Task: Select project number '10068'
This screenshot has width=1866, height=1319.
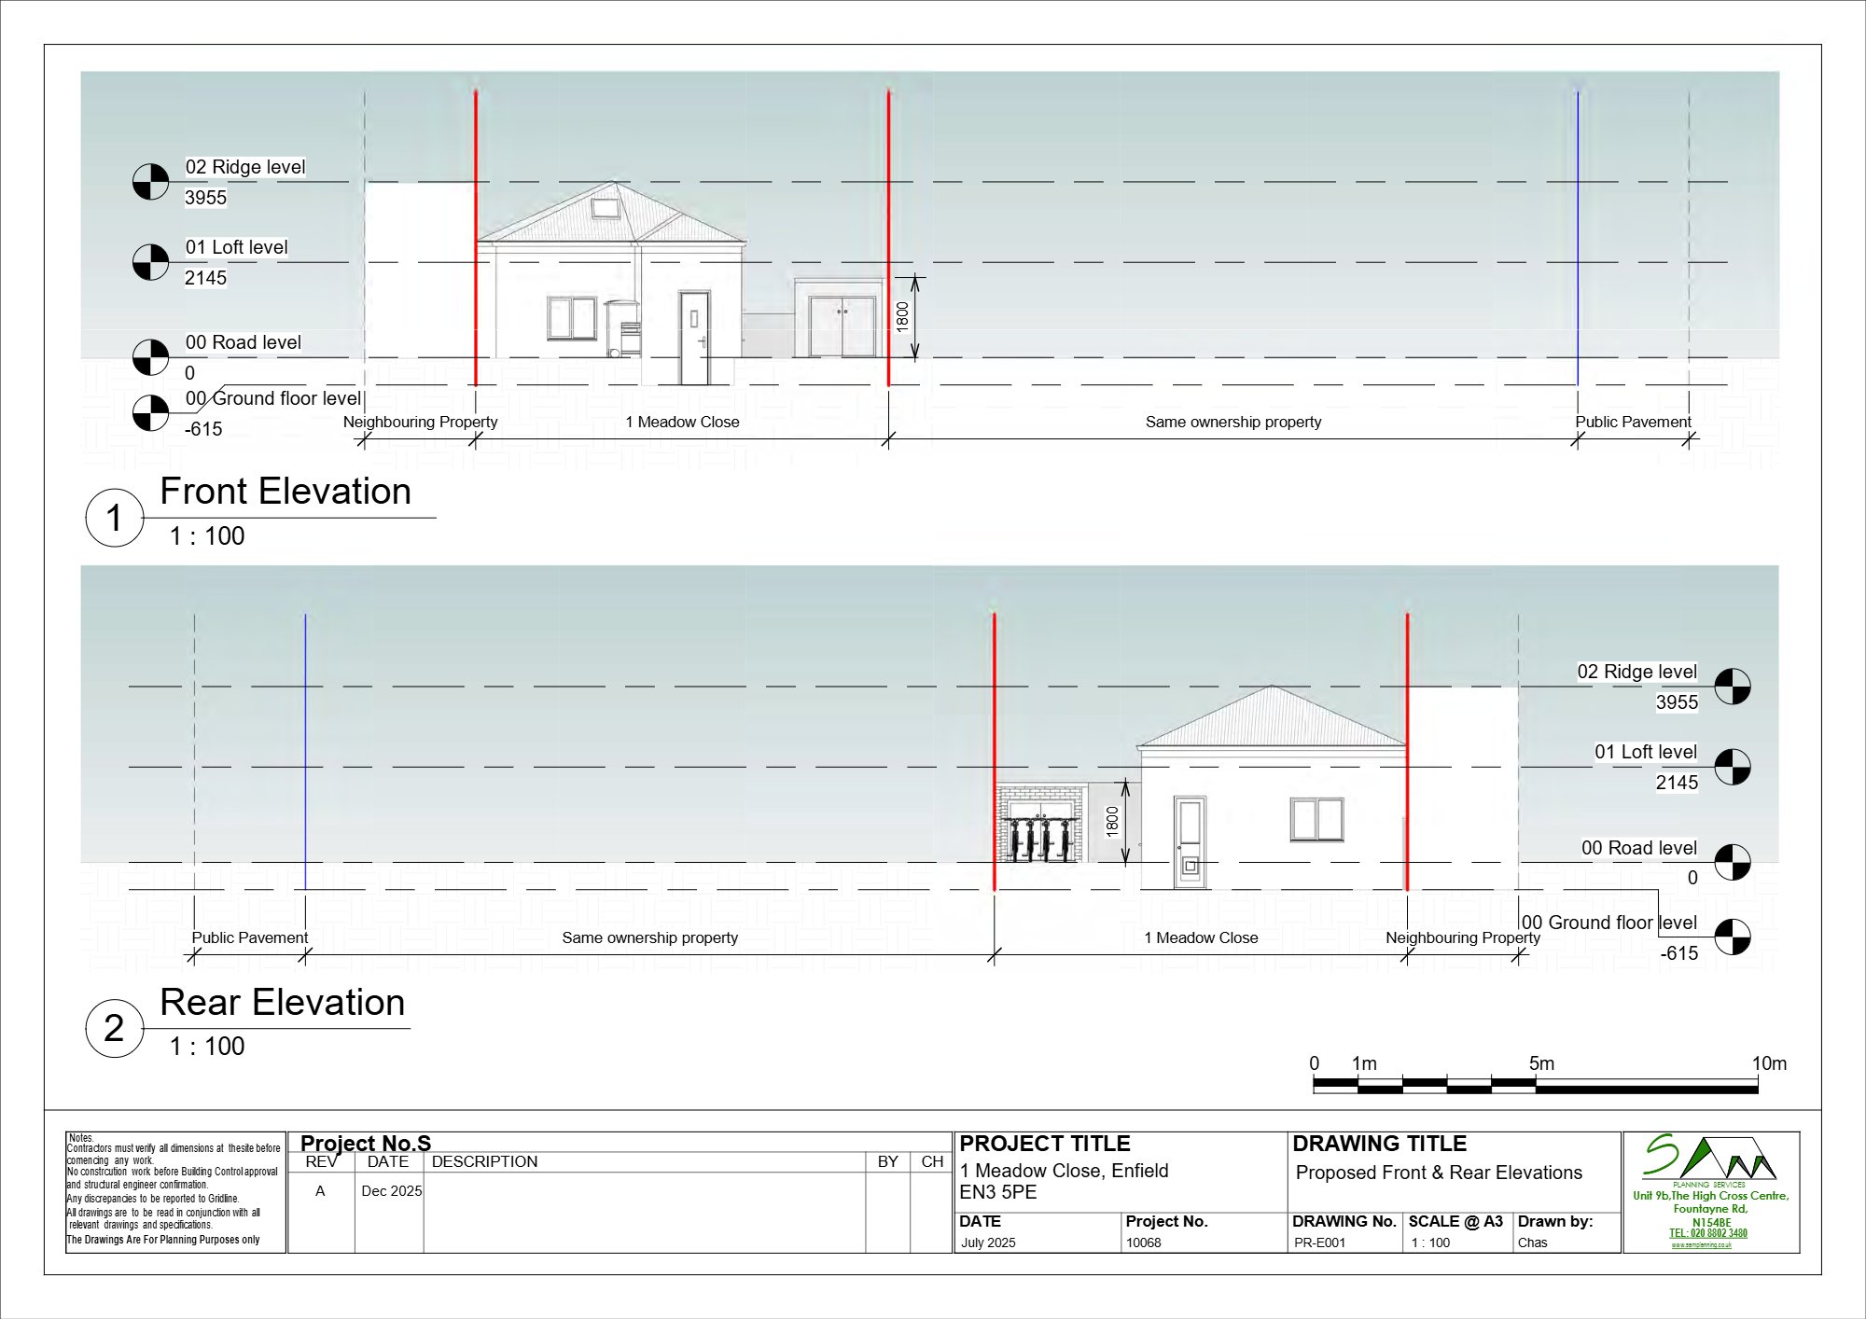Action: [x=1143, y=1243]
